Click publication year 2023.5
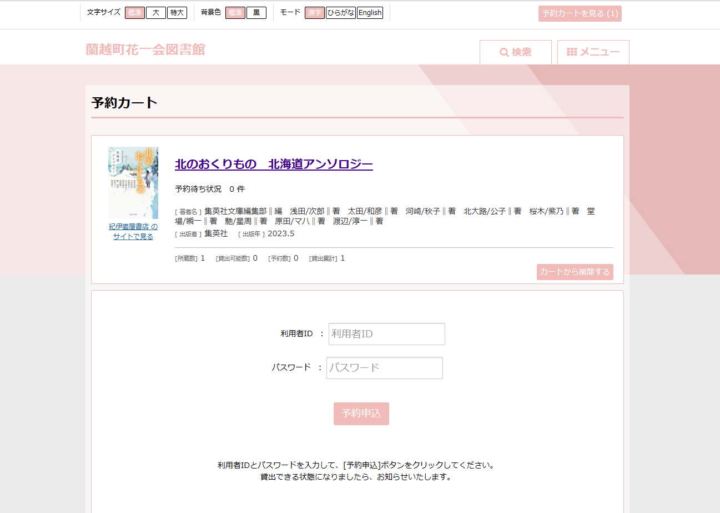 coord(281,234)
